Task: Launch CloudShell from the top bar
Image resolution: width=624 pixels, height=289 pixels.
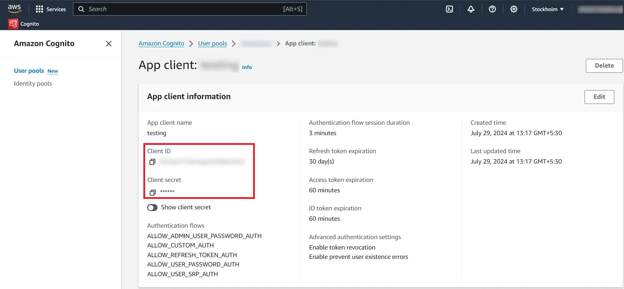Action: (x=449, y=9)
